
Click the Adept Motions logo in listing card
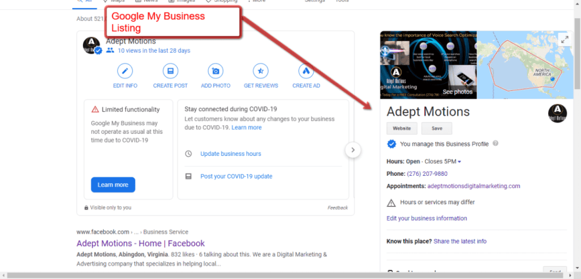pyautogui.click(x=91, y=45)
